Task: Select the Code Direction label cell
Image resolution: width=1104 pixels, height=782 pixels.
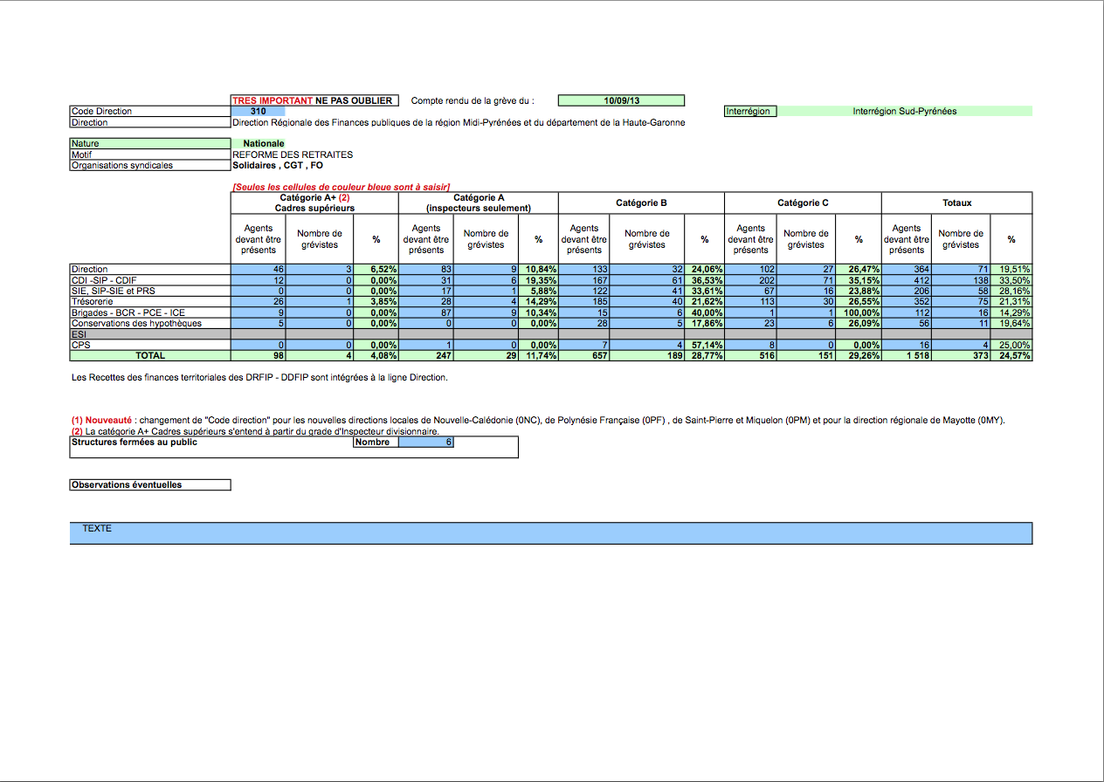Action: [150, 112]
